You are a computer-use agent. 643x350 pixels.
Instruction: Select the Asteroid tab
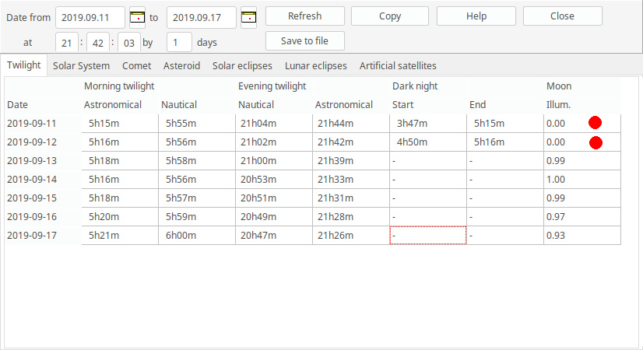coord(181,66)
